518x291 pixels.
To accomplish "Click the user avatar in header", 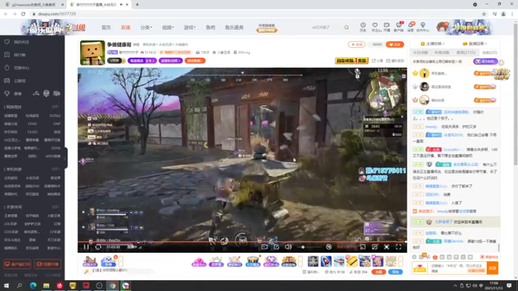I will tap(442, 27).
